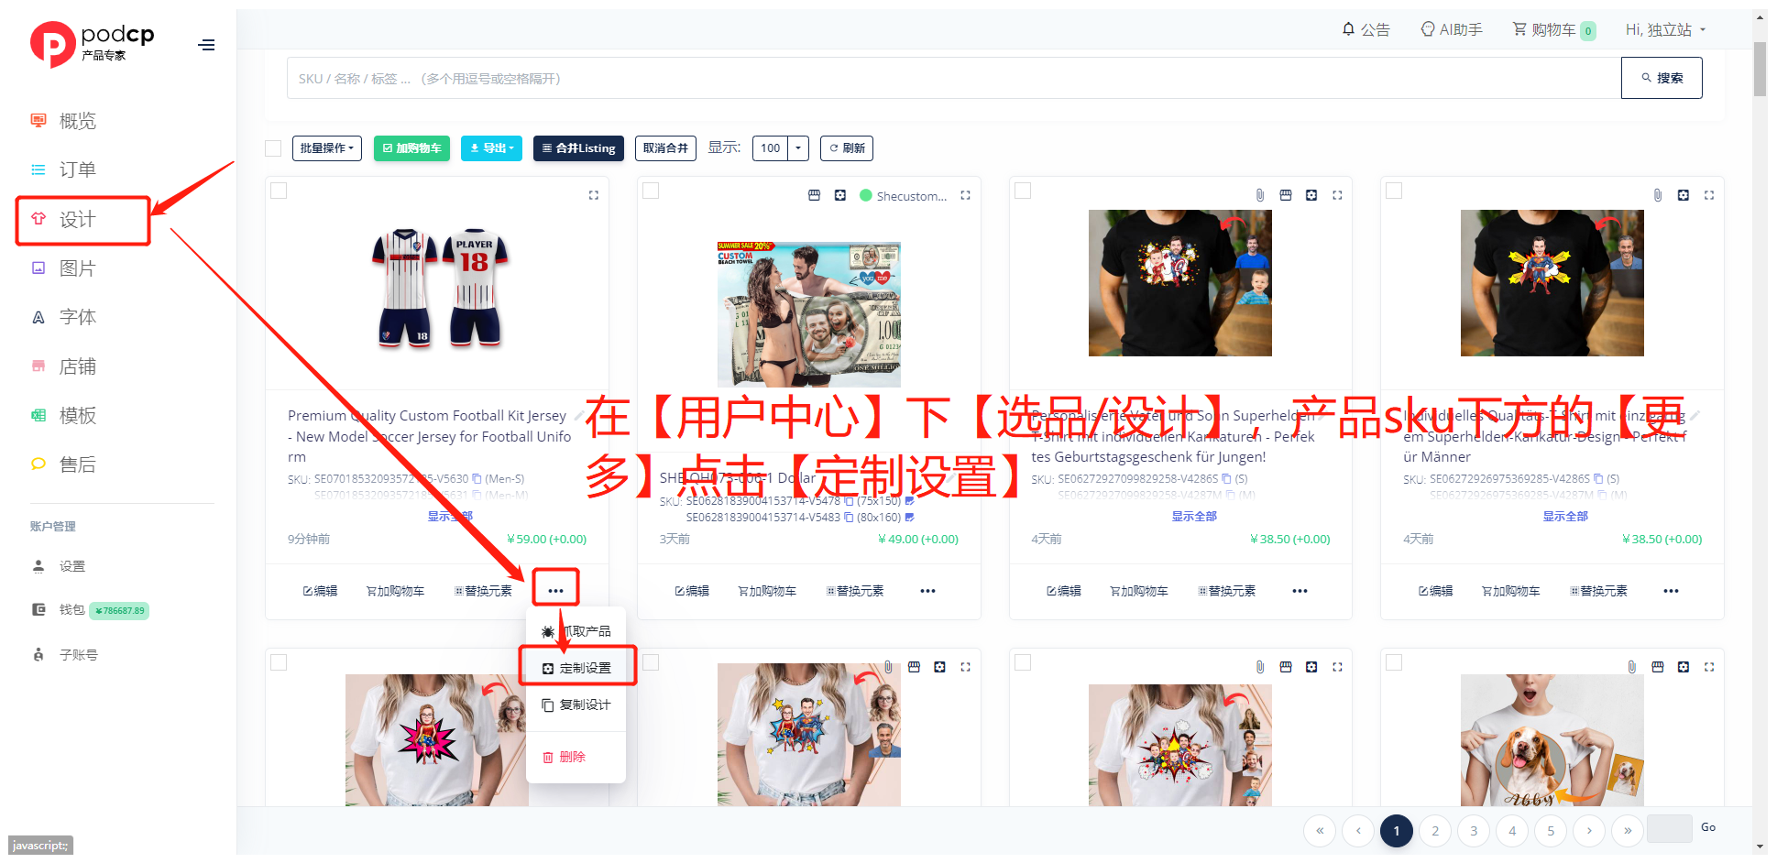This screenshot has width=1777, height=863.
Task: Toggle the select-all checkbox in the toolbar
Action: (x=273, y=148)
